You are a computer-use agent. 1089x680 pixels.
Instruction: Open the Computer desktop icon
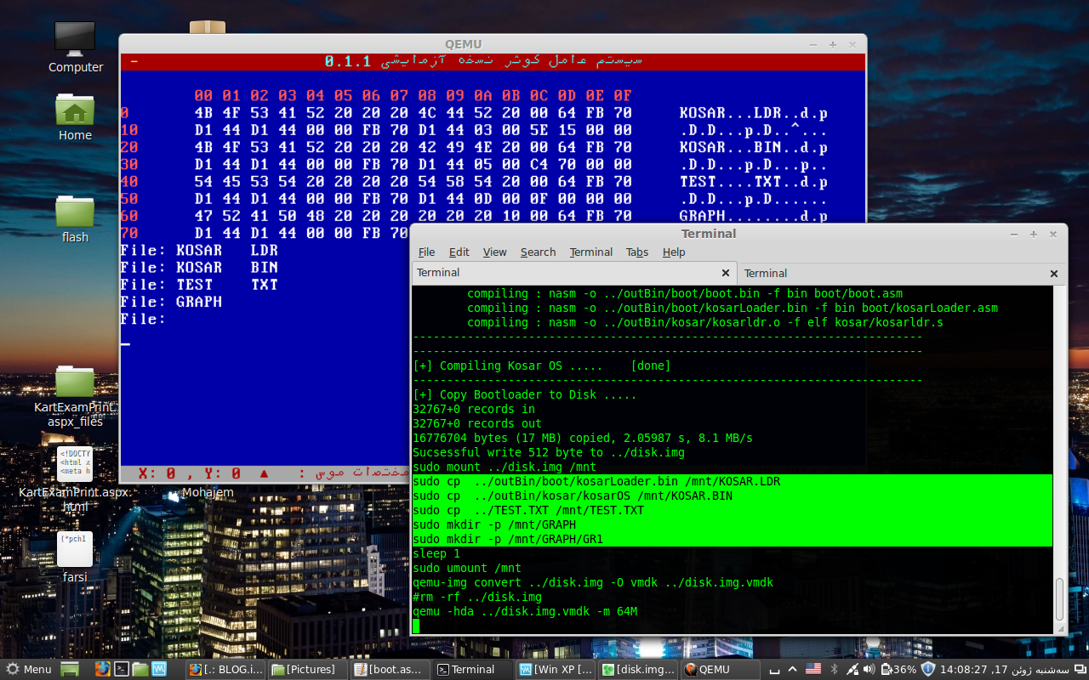[x=75, y=47]
